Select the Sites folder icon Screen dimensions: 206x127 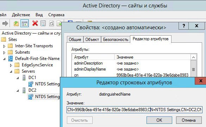[x=4, y=40]
